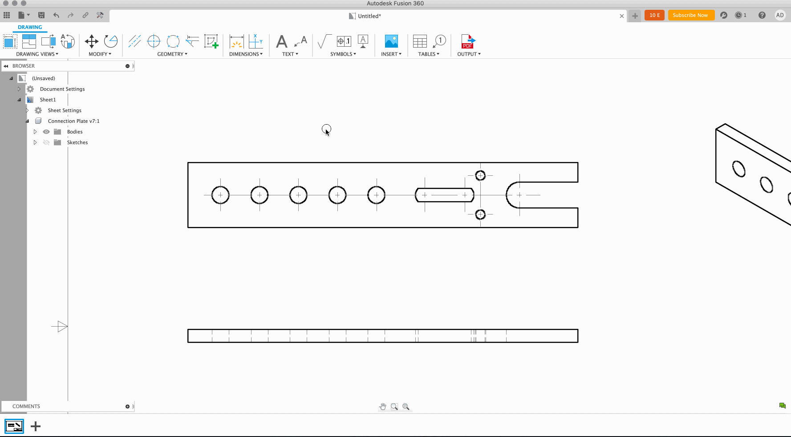
Task: Select the Balloon tool under Tables
Action: [440, 41]
